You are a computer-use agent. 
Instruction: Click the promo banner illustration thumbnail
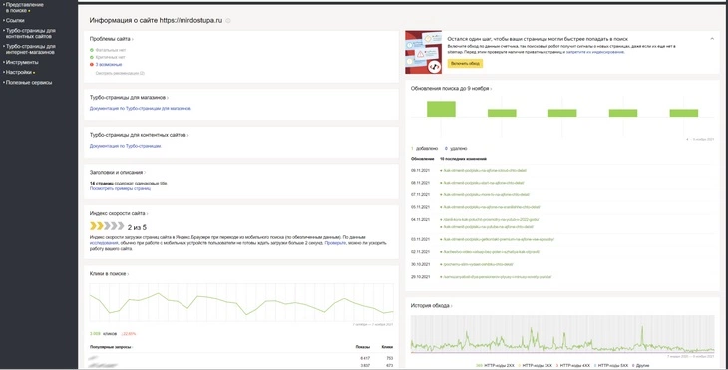(x=423, y=52)
